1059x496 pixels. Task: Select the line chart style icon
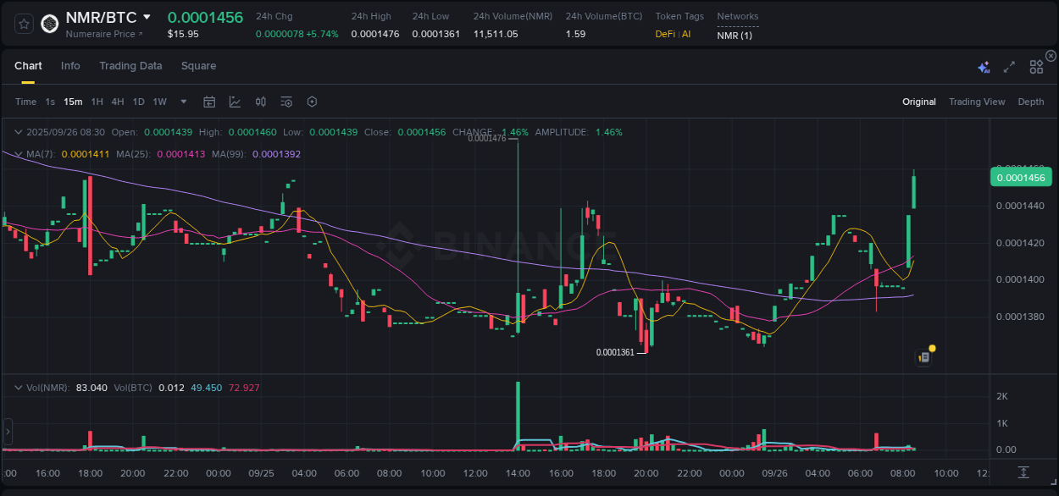click(x=235, y=101)
